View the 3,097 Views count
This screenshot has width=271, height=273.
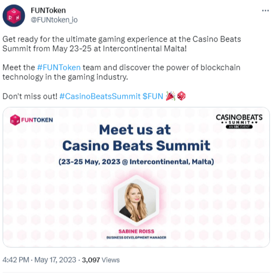tap(101, 260)
